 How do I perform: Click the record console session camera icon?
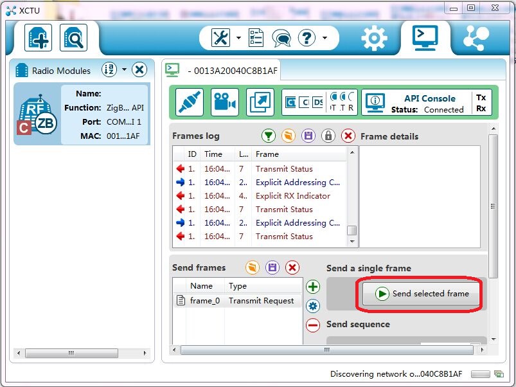224,103
